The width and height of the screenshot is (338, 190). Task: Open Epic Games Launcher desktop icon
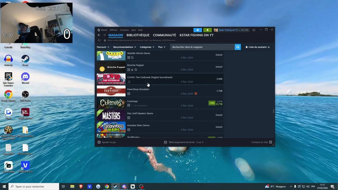tap(8, 79)
